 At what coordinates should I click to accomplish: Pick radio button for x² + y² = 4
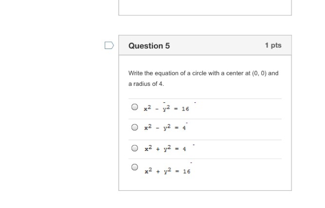(135, 148)
